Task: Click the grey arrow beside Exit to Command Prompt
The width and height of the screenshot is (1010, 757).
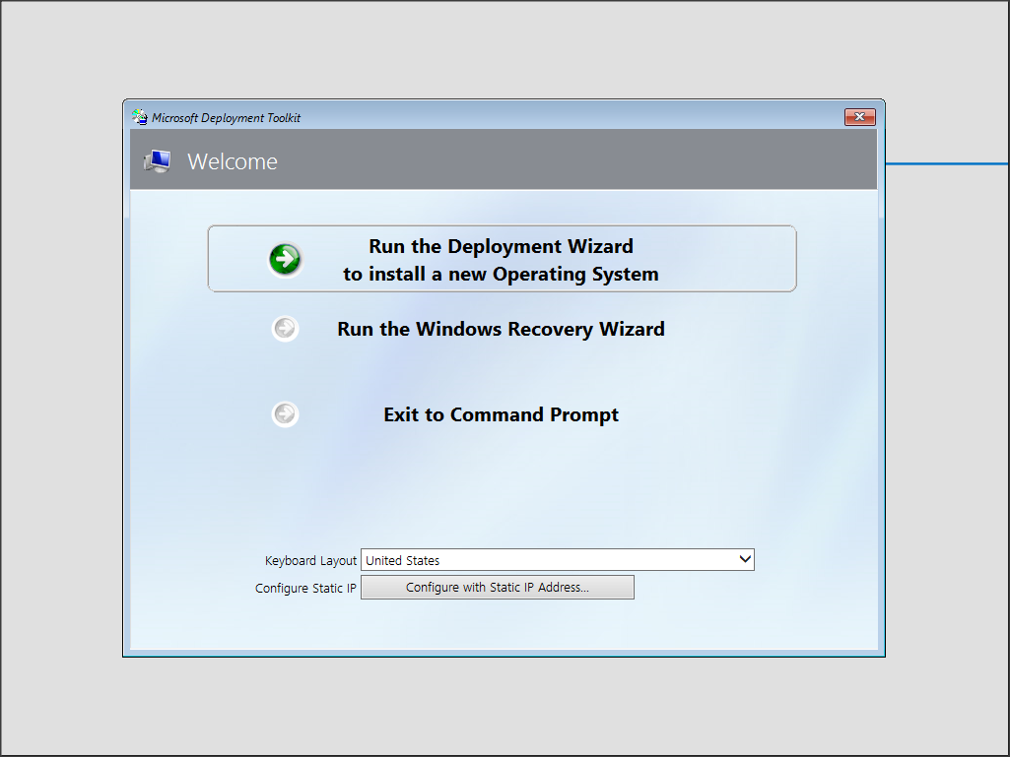Action: pos(285,414)
